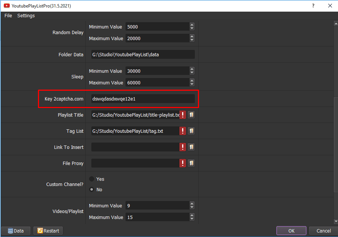Click Sleep maximum field showing 60000

(x=158, y=82)
